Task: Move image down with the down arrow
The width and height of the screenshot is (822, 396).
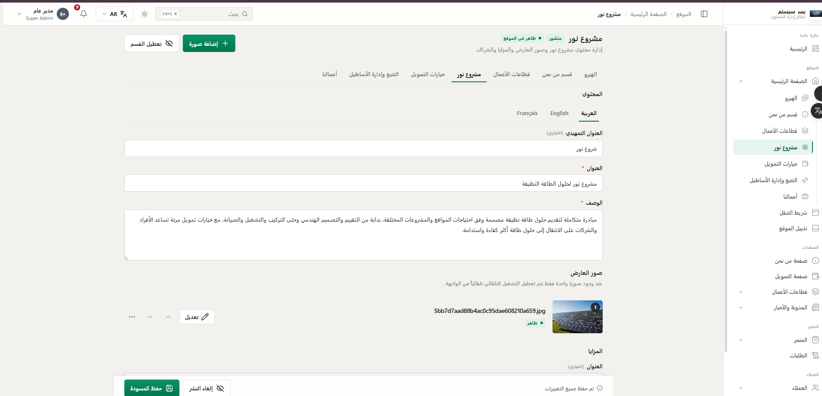Action: coord(150,317)
